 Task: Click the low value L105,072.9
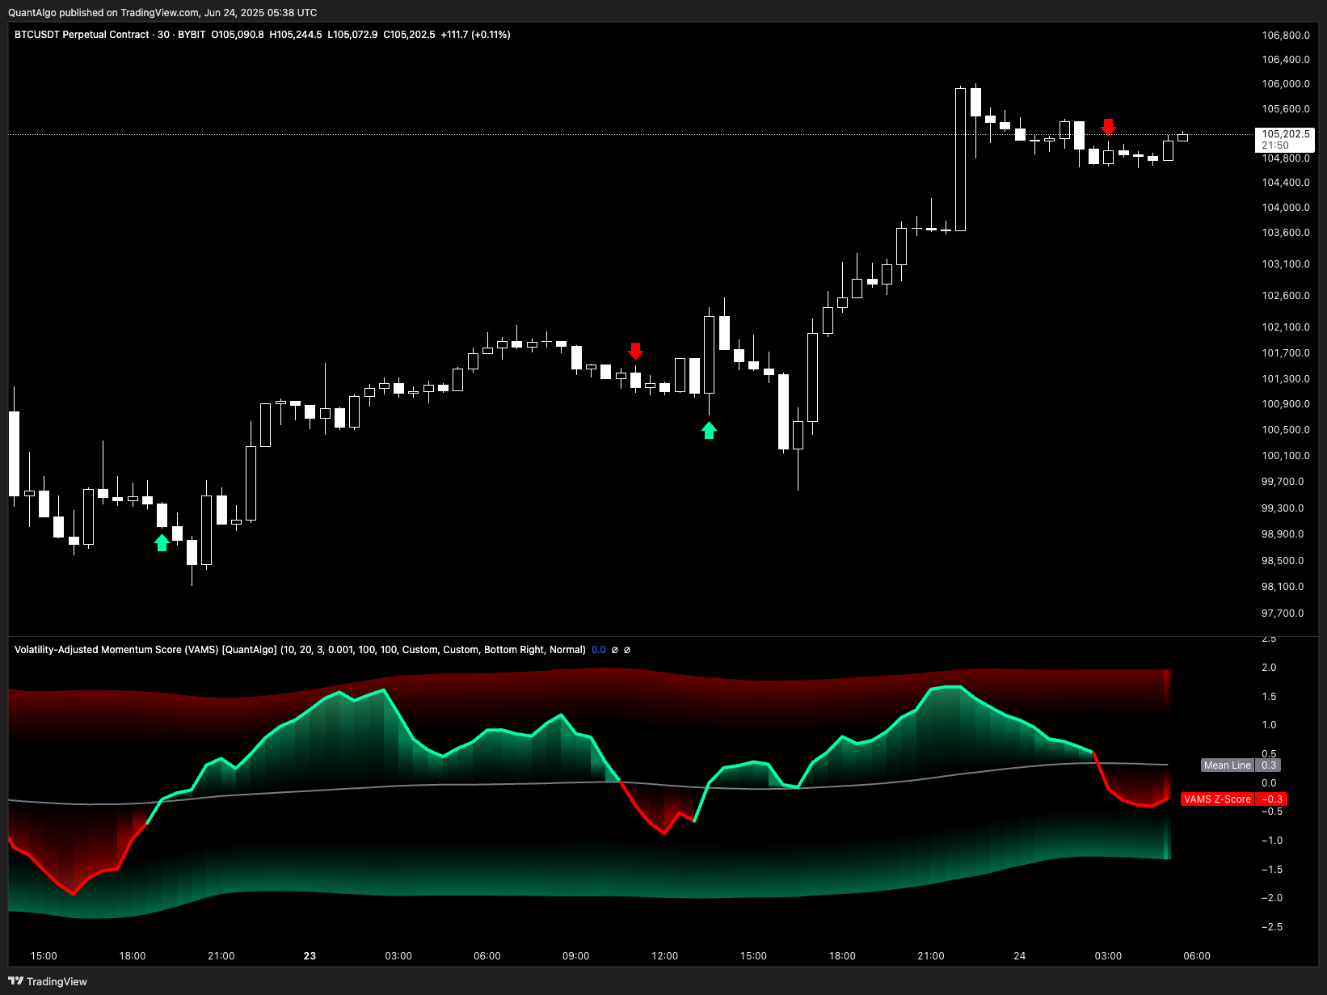(x=352, y=35)
